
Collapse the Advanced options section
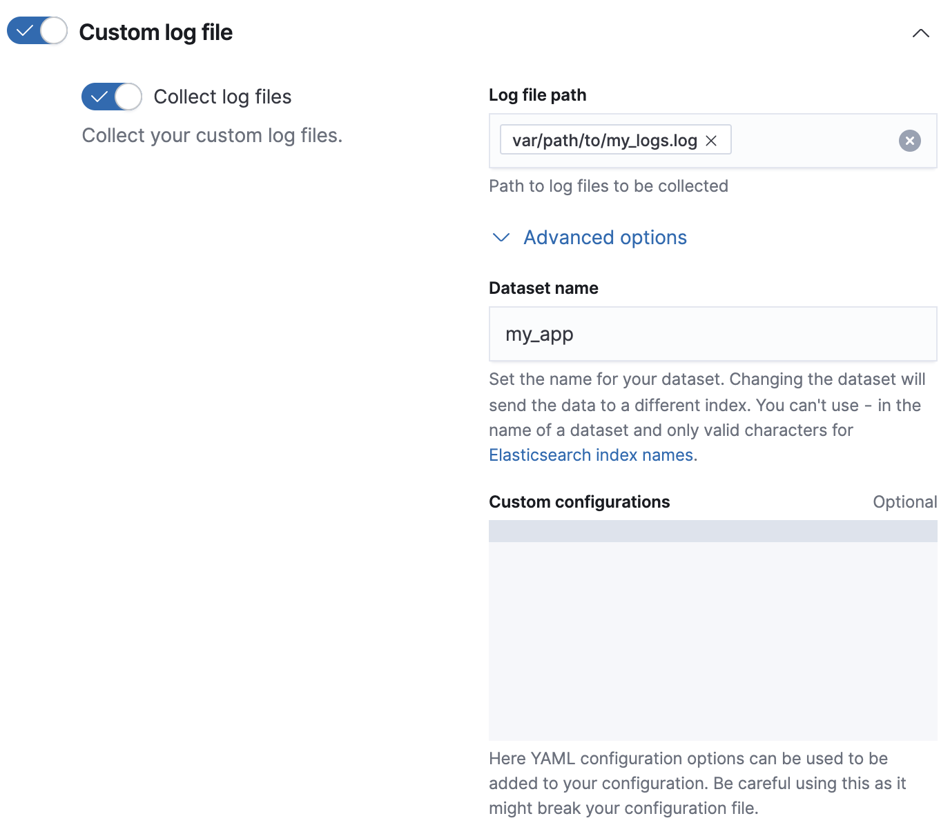(x=605, y=238)
